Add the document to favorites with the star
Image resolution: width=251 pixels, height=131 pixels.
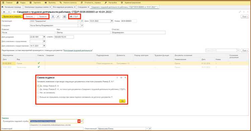pyautogui.click(x=14, y=12)
